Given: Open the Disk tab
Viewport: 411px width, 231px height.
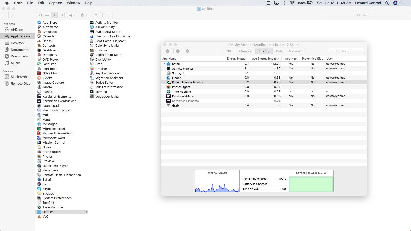Looking at the screenshot, I should click(x=279, y=51).
